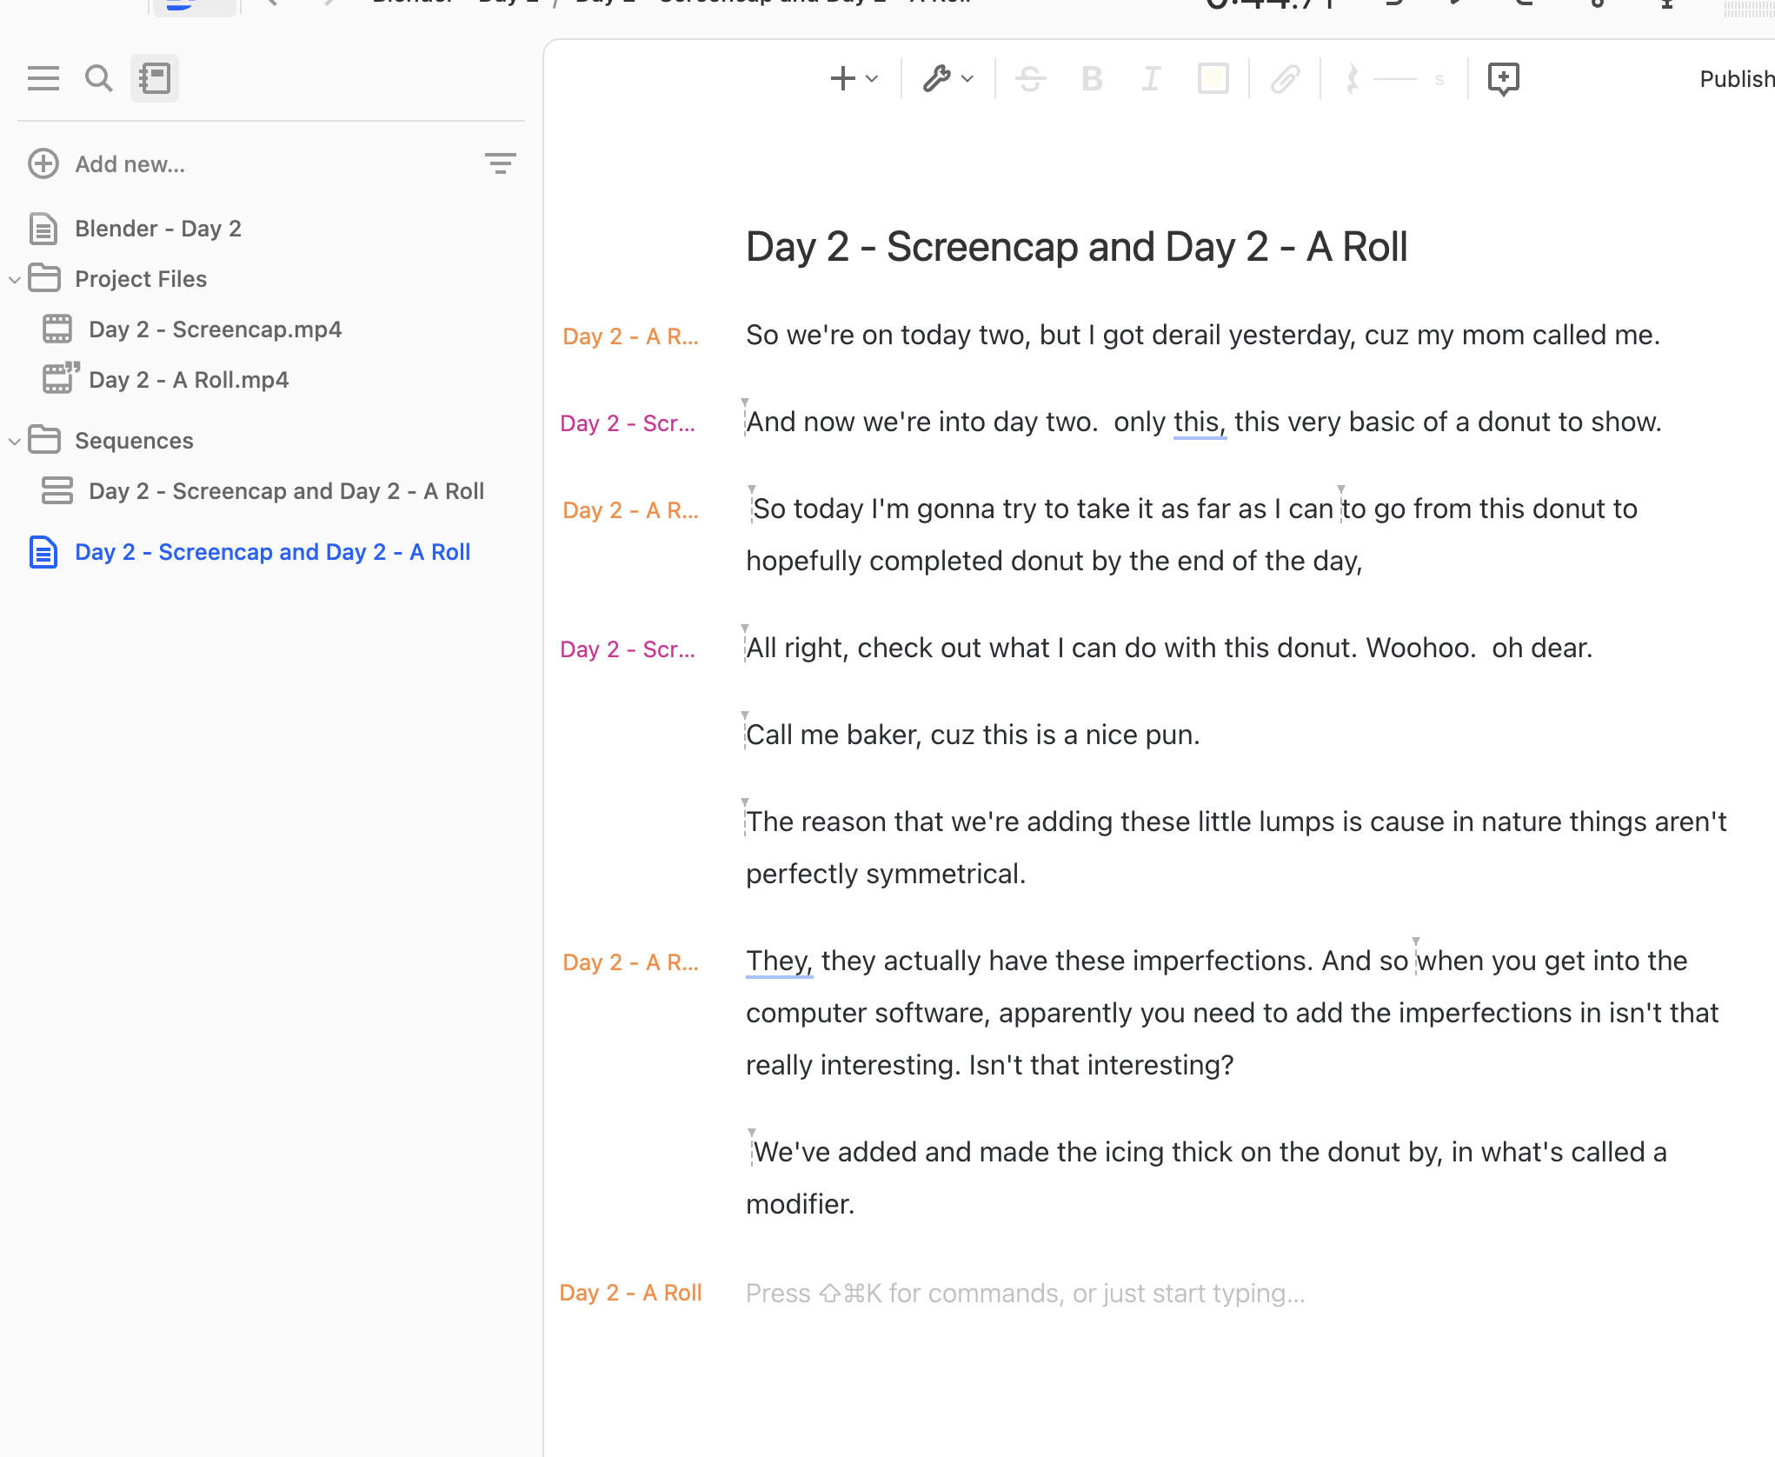Image resolution: width=1775 pixels, height=1457 pixels.
Task: Click the sequence stack icon under Sequences
Action: coord(57,490)
